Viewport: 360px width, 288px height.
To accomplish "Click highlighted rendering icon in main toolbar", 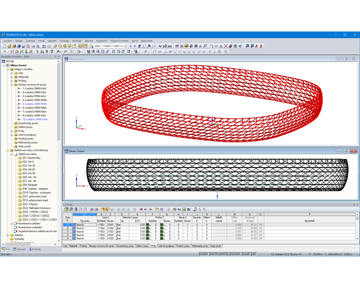I will 186,46.
